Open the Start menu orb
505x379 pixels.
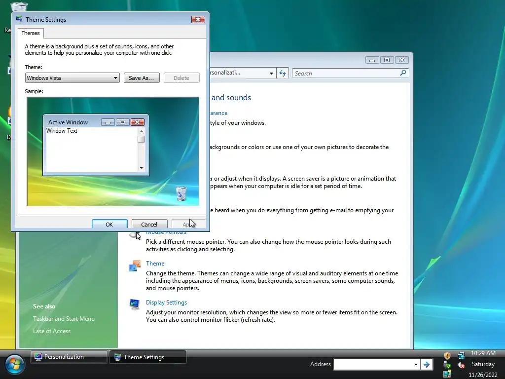pyautogui.click(x=15, y=365)
